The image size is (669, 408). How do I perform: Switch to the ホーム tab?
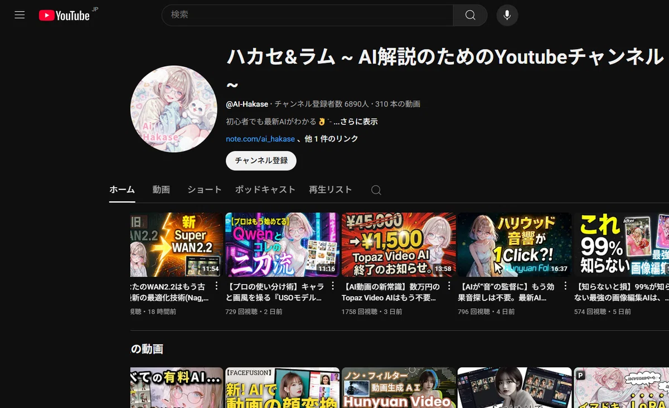[x=122, y=190]
